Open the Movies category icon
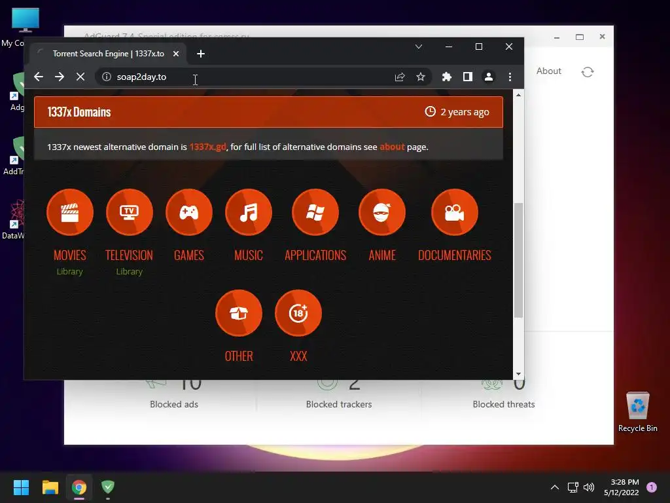The height and width of the screenshot is (503, 670). [x=70, y=212]
